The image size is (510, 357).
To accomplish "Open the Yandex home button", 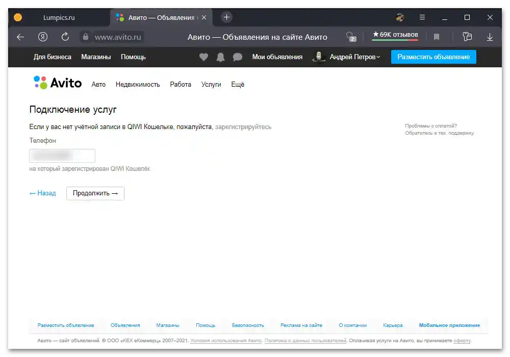I will point(43,37).
